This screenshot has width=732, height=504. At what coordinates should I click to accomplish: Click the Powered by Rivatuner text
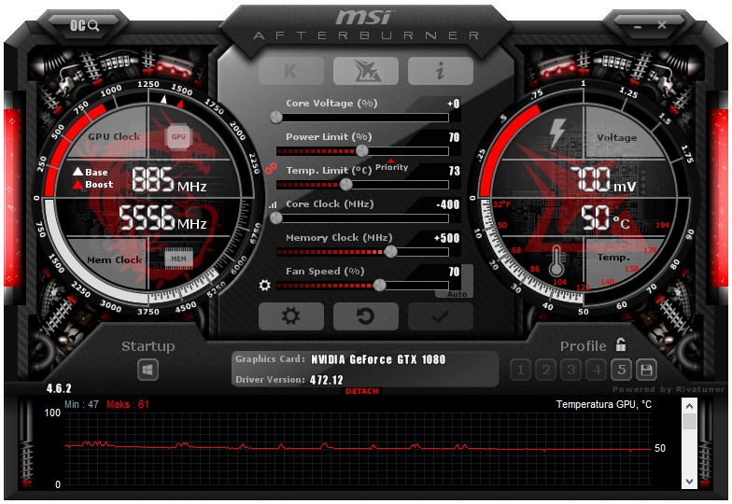click(669, 389)
